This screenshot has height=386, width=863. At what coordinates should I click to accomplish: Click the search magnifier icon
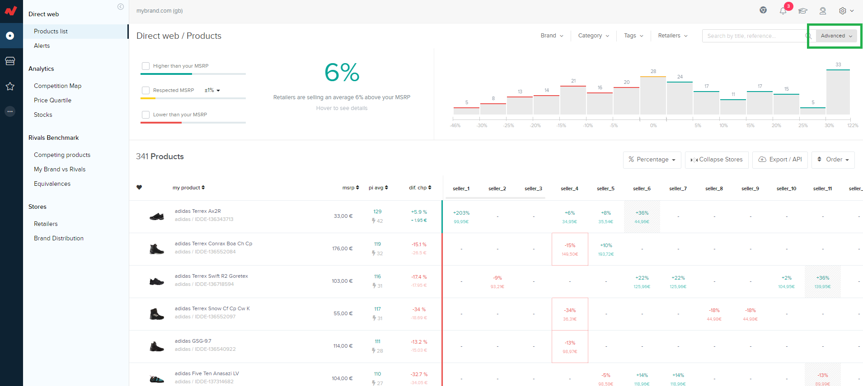point(809,36)
